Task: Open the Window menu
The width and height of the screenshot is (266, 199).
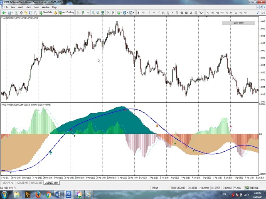Action: click(45, 7)
